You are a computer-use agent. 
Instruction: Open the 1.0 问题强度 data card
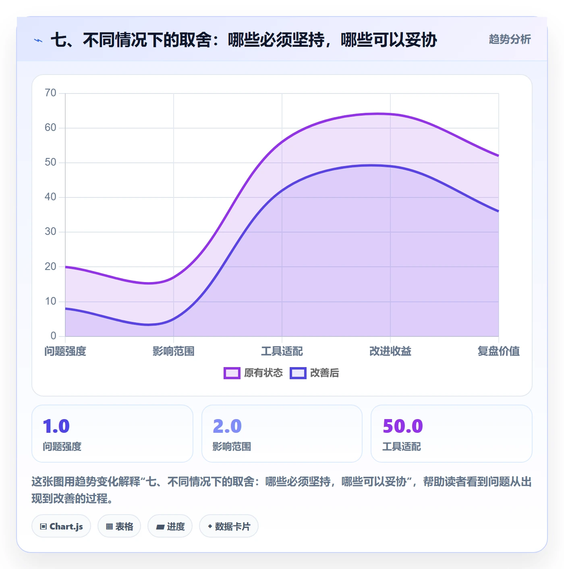click(x=112, y=434)
